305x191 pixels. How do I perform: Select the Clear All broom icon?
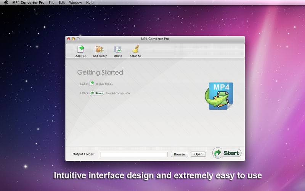[135, 49]
